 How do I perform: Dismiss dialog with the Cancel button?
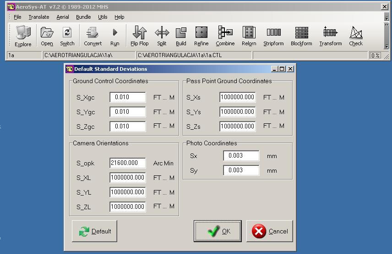[269, 231]
